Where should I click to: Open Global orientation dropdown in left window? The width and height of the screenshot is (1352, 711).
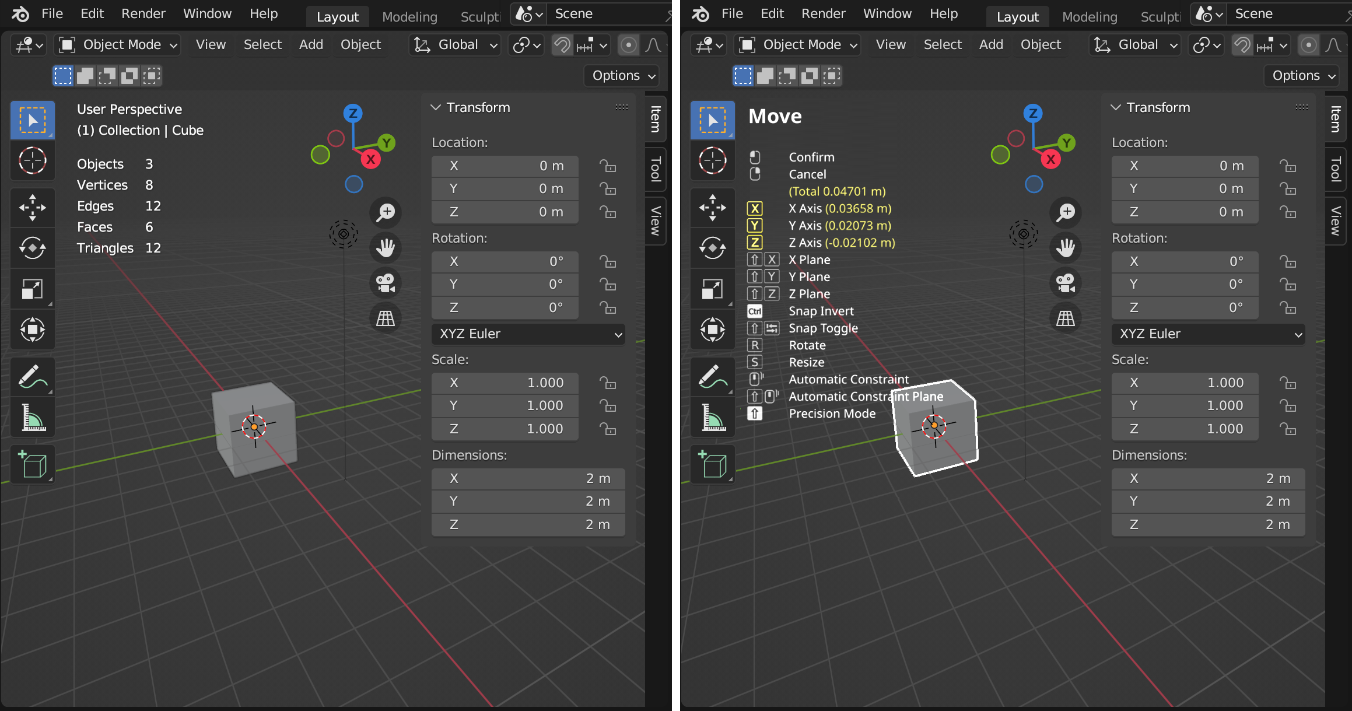pos(456,45)
